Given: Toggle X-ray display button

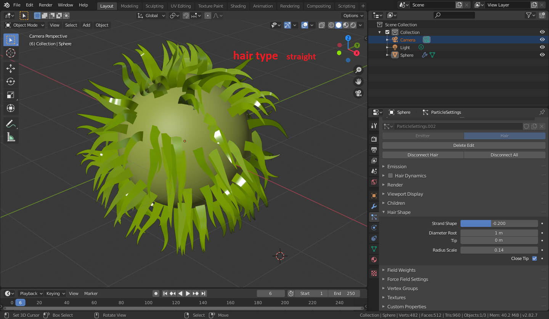Looking at the screenshot, I should pyautogui.click(x=321, y=25).
